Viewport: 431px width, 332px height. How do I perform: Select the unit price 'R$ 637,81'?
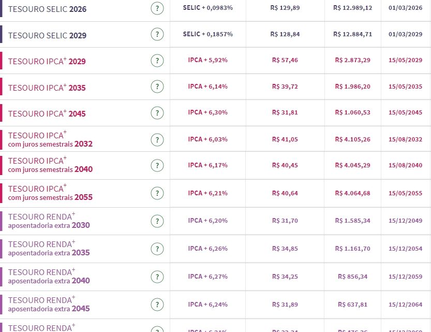[353, 305]
